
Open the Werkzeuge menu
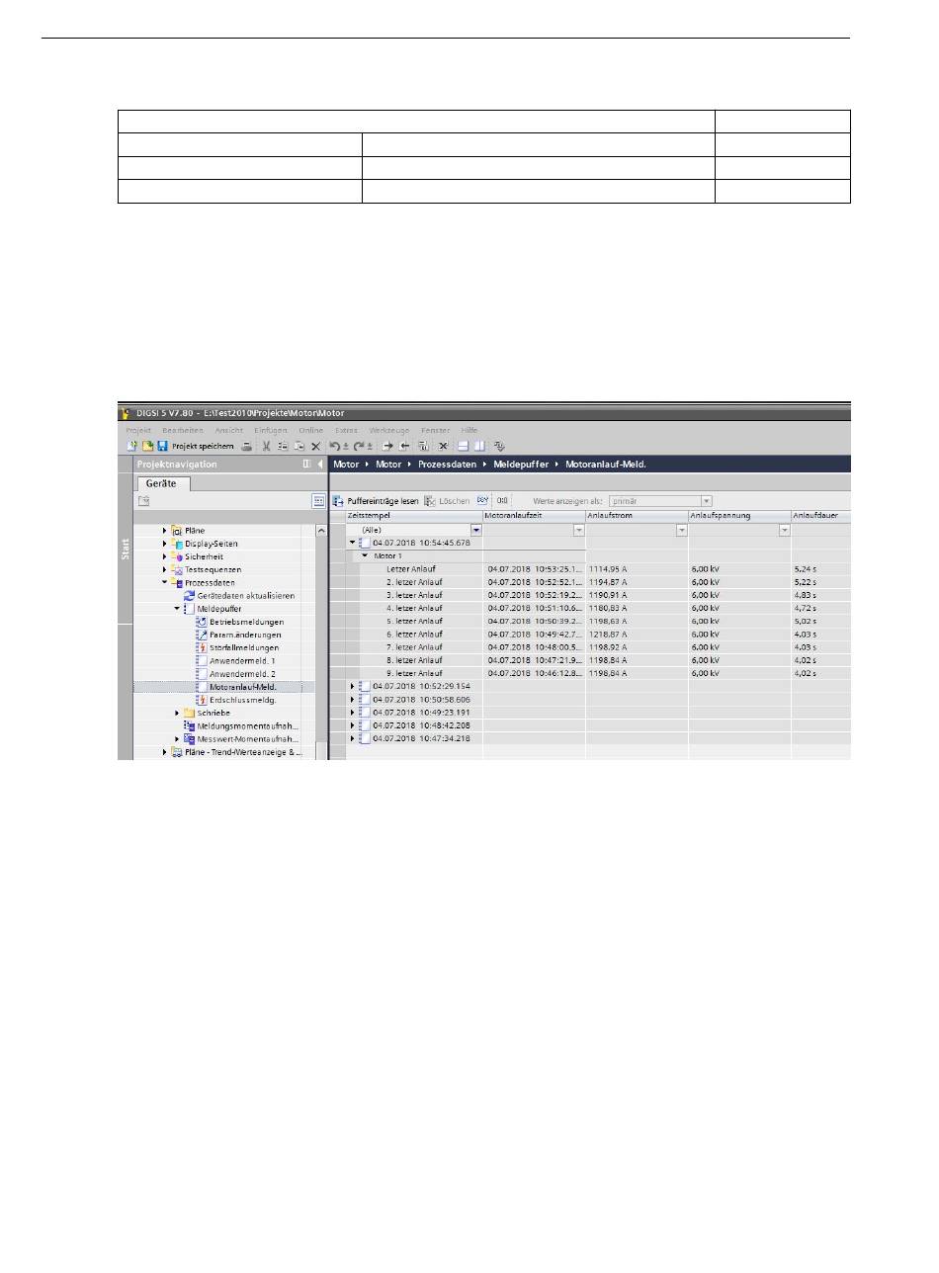pyautogui.click(x=389, y=431)
